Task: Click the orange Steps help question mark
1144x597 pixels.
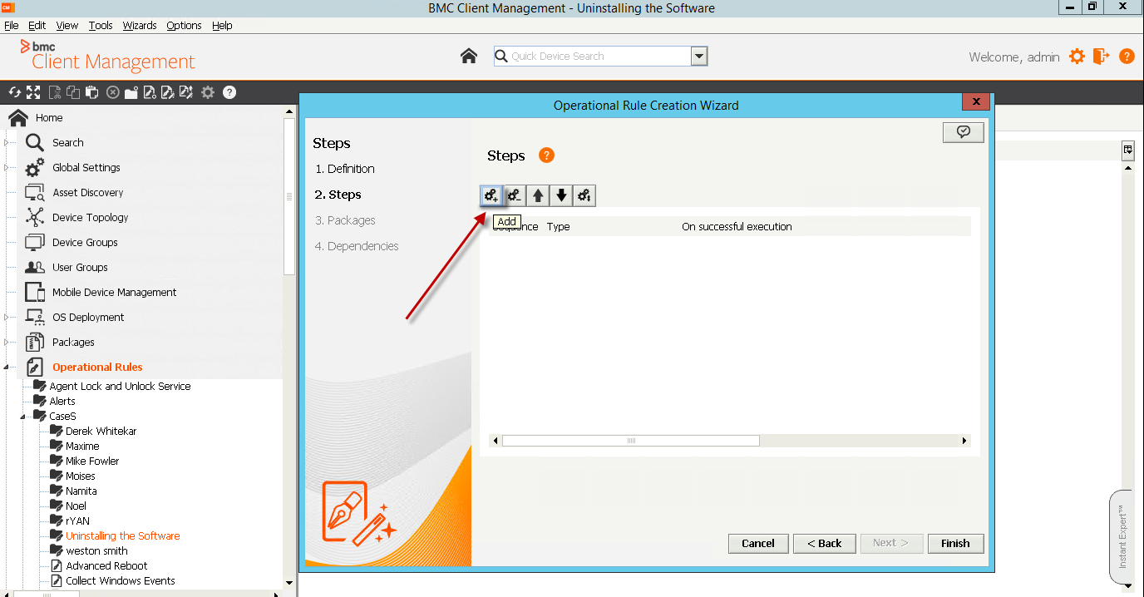Action: 546,155
